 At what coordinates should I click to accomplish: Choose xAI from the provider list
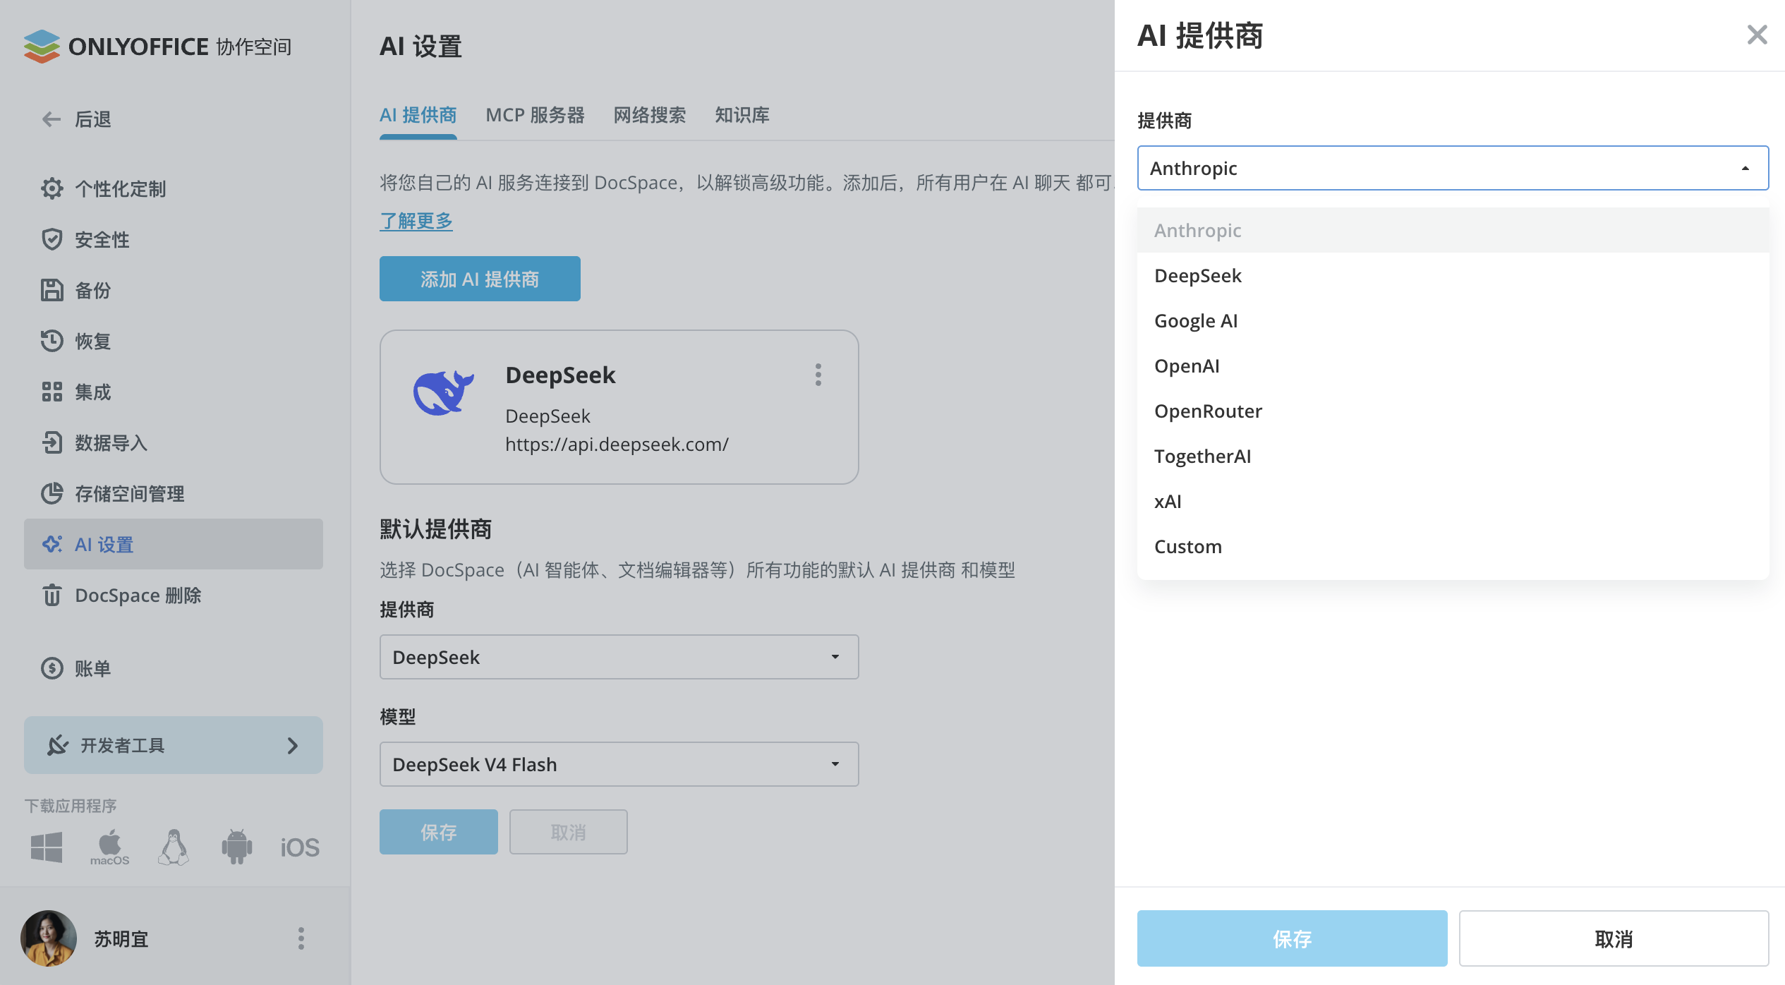1453,501
